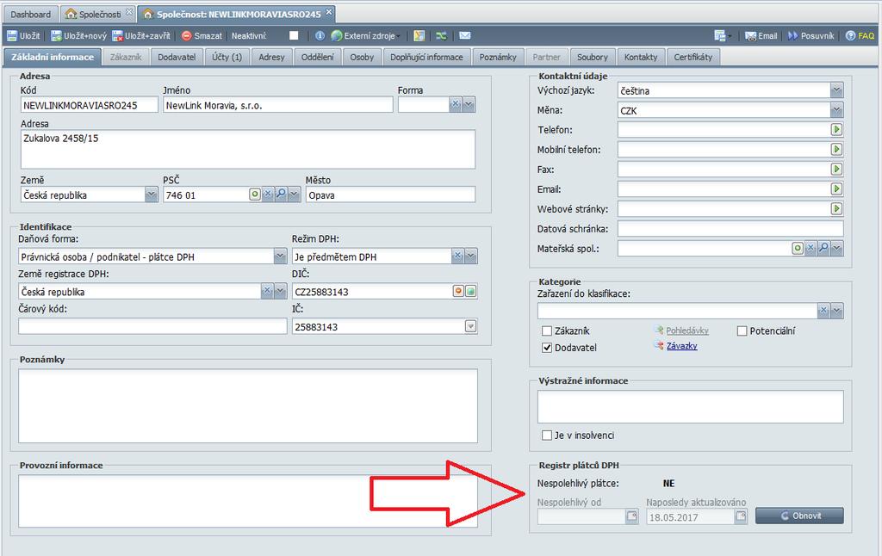Expand the Země country dropdown

[x=152, y=195]
